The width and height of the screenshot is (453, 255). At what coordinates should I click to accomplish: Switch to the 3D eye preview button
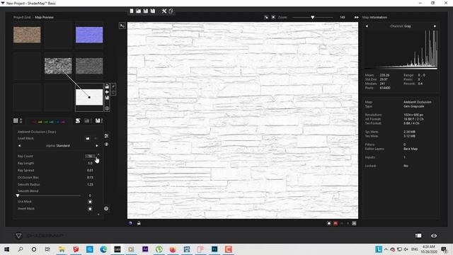tap(434, 236)
